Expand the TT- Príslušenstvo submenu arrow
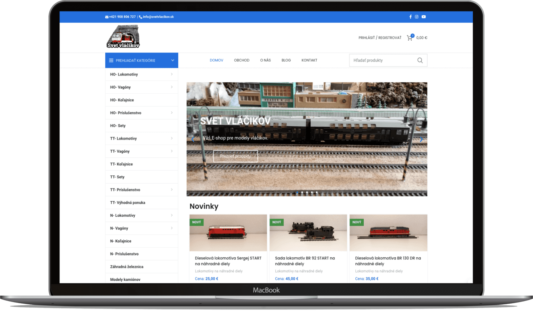Image resolution: width=533 pixels, height=313 pixels. pyautogui.click(x=172, y=190)
